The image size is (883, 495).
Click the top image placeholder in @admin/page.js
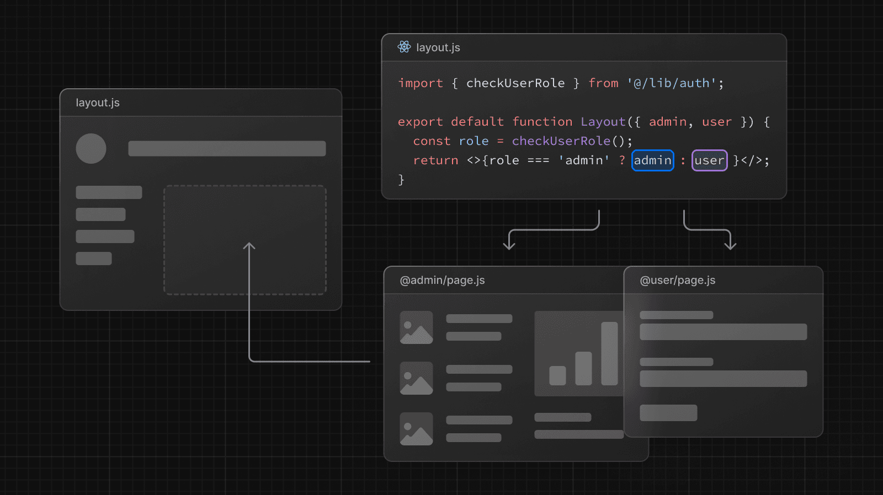point(416,327)
